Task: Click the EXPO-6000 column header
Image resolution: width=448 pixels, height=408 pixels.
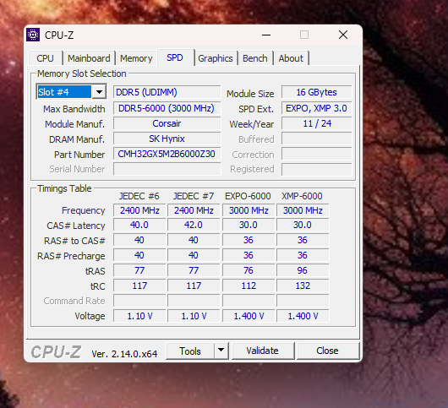Action: click(248, 196)
